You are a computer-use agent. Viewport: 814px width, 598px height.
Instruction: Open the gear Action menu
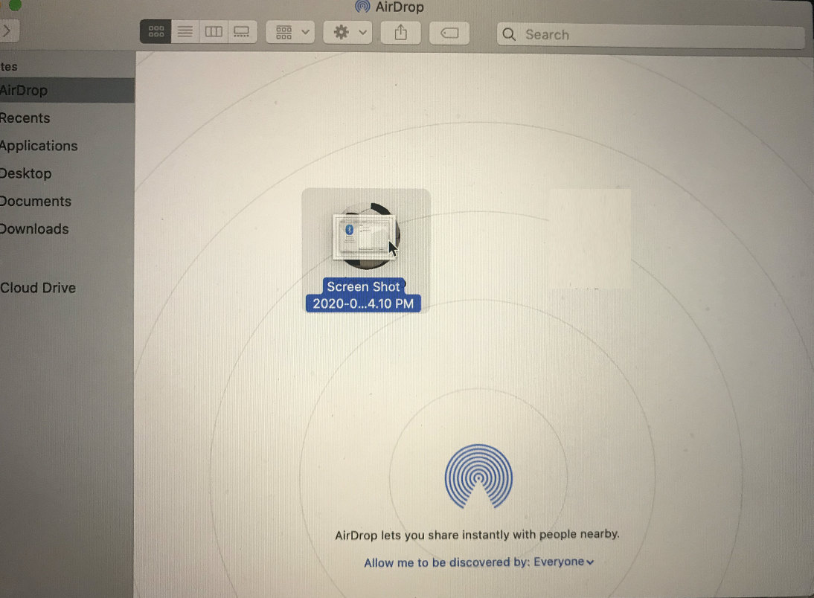pos(347,32)
